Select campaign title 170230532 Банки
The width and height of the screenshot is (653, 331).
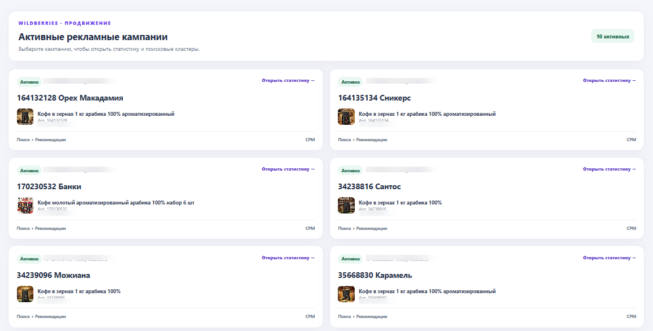(x=49, y=187)
